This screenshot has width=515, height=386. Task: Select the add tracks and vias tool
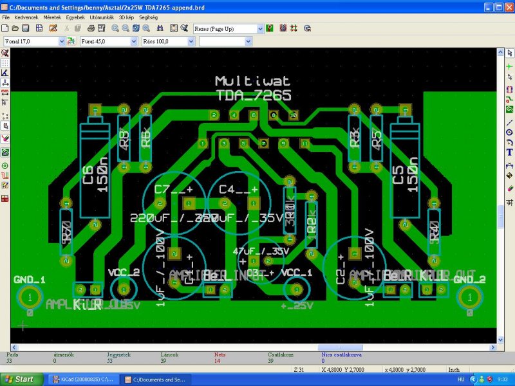pyautogui.click(x=509, y=100)
